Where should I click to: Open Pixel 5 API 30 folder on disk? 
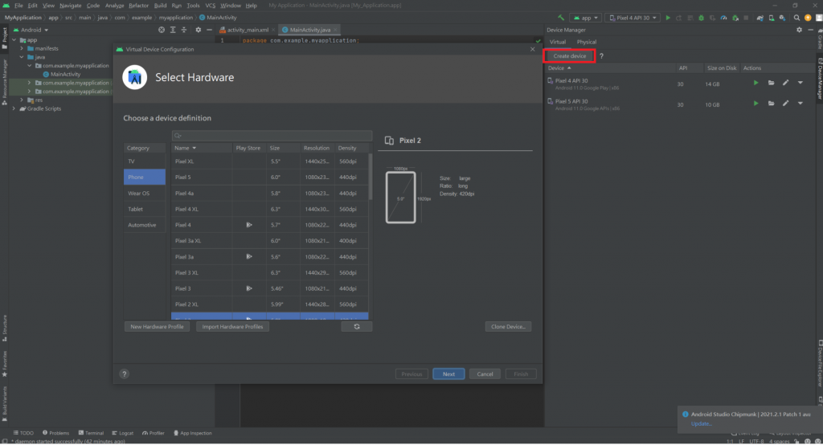point(771,104)
